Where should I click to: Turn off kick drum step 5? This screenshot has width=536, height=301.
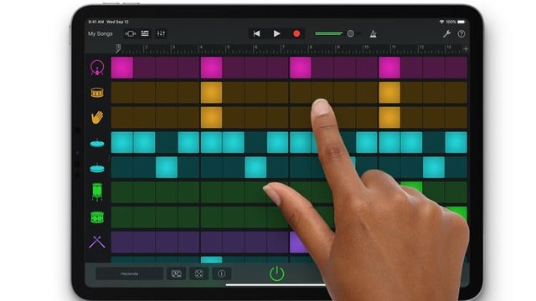pos(211,68)
